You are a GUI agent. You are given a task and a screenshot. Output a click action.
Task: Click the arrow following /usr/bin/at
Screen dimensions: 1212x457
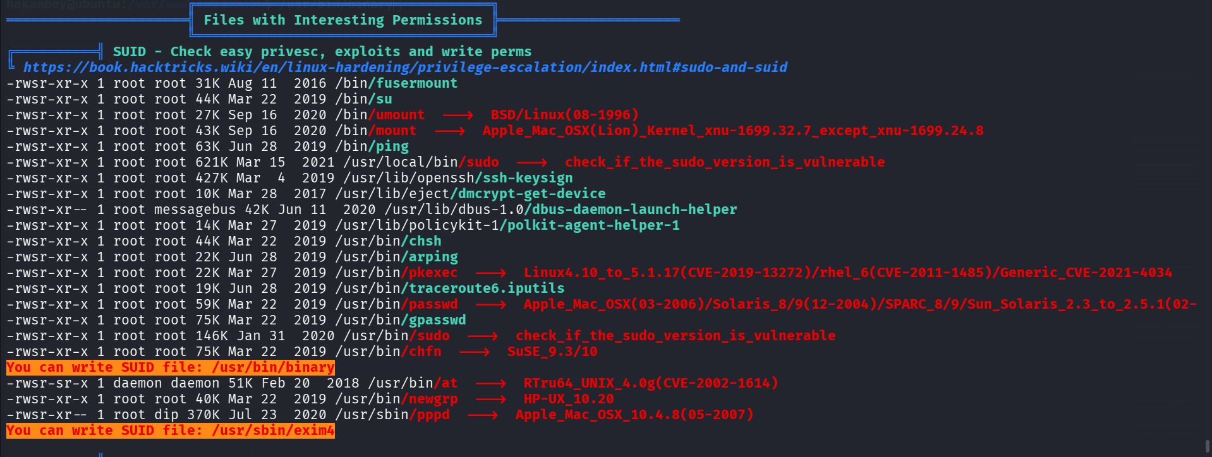490,384
